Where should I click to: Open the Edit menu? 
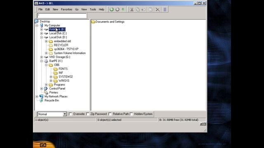[x=47, y=9]
